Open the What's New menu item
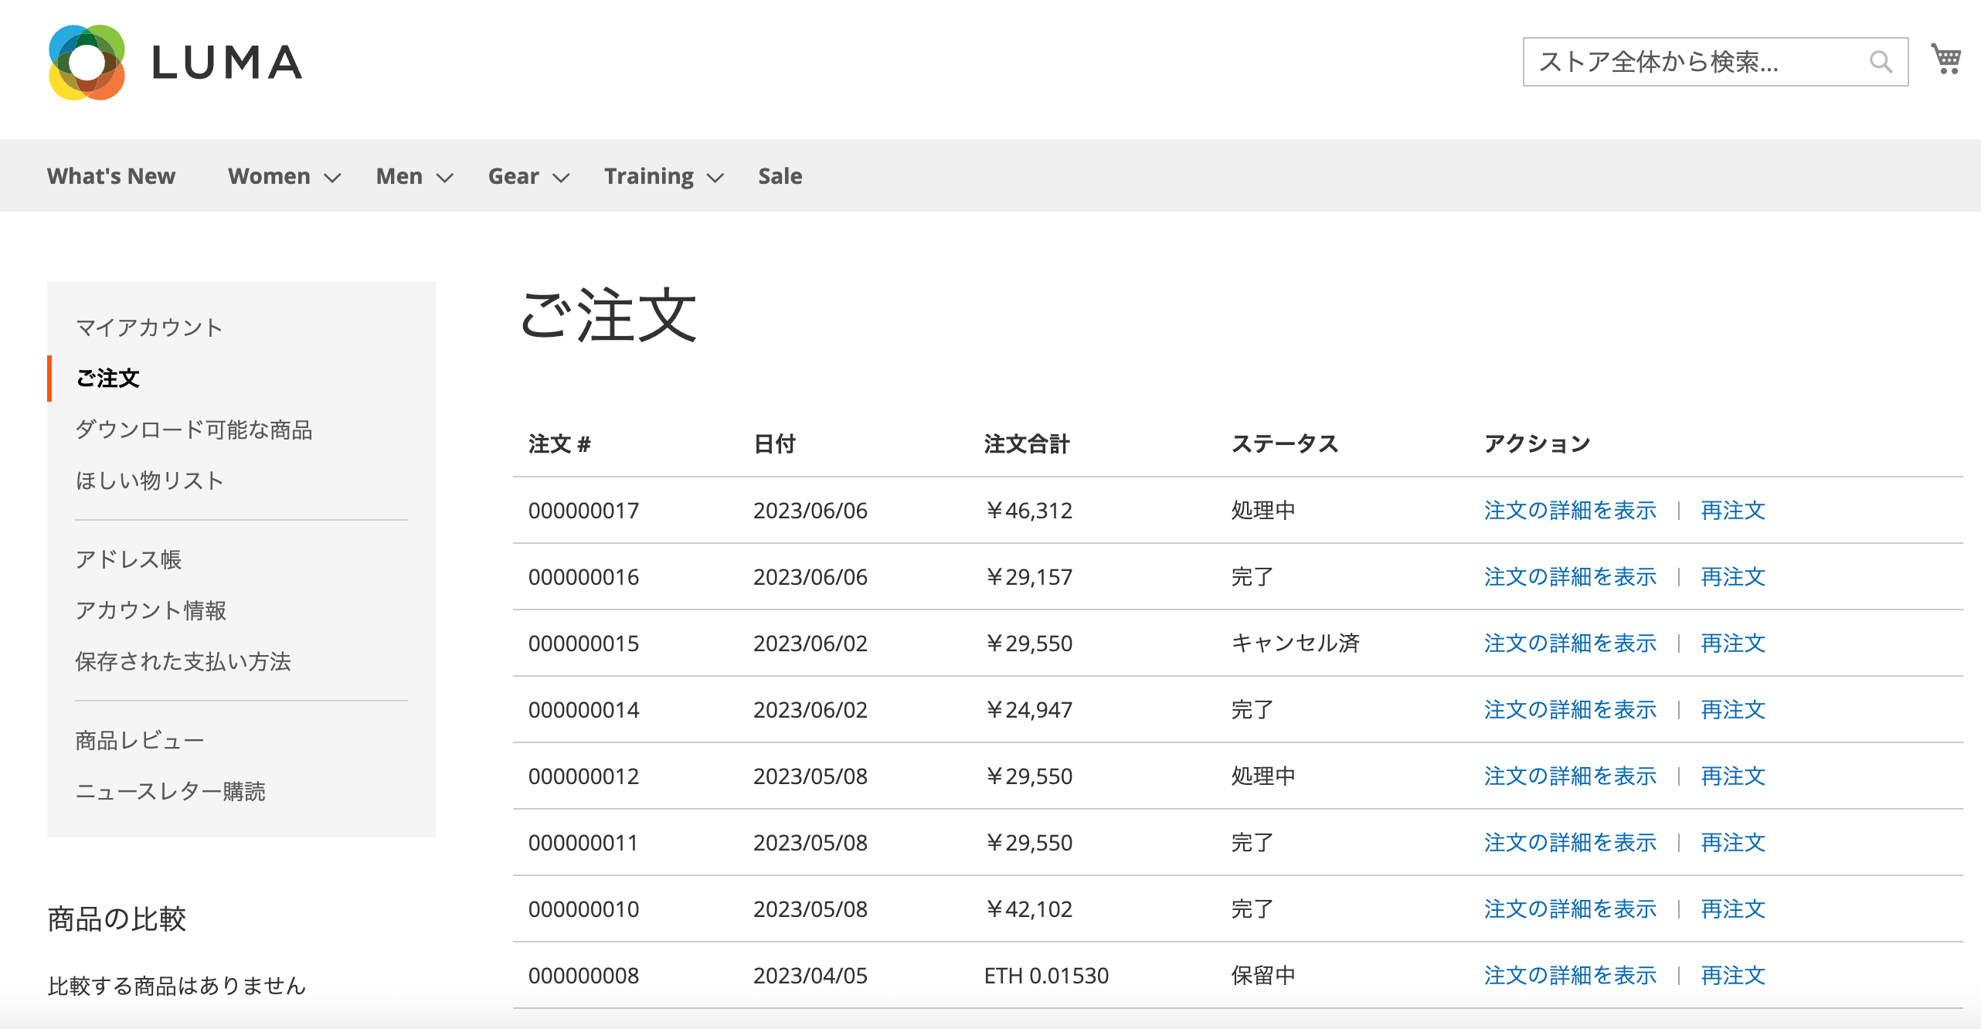 [110, 175]
